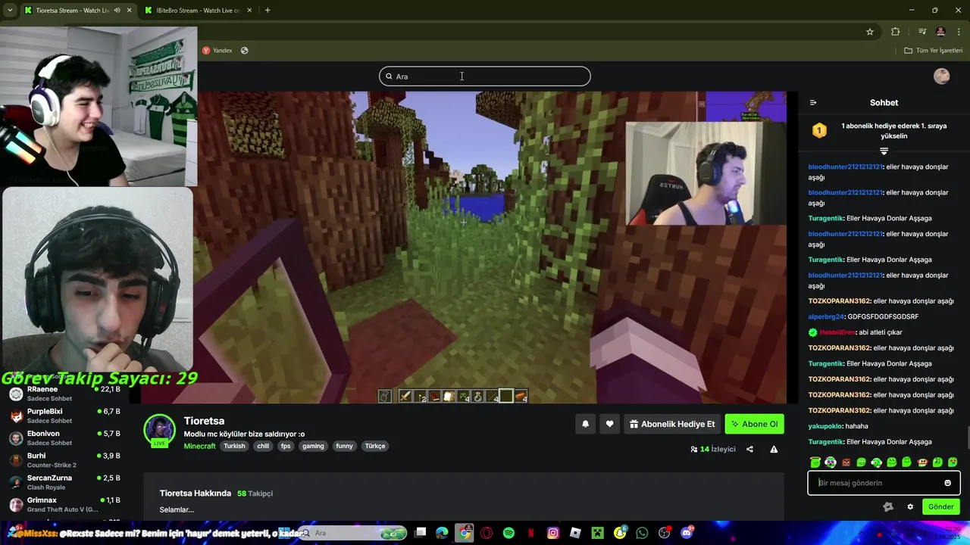Open the Tüm Yer İşaretleri folder
The height and width of the screenshot is (545, 970).
[x=933, y=50]
